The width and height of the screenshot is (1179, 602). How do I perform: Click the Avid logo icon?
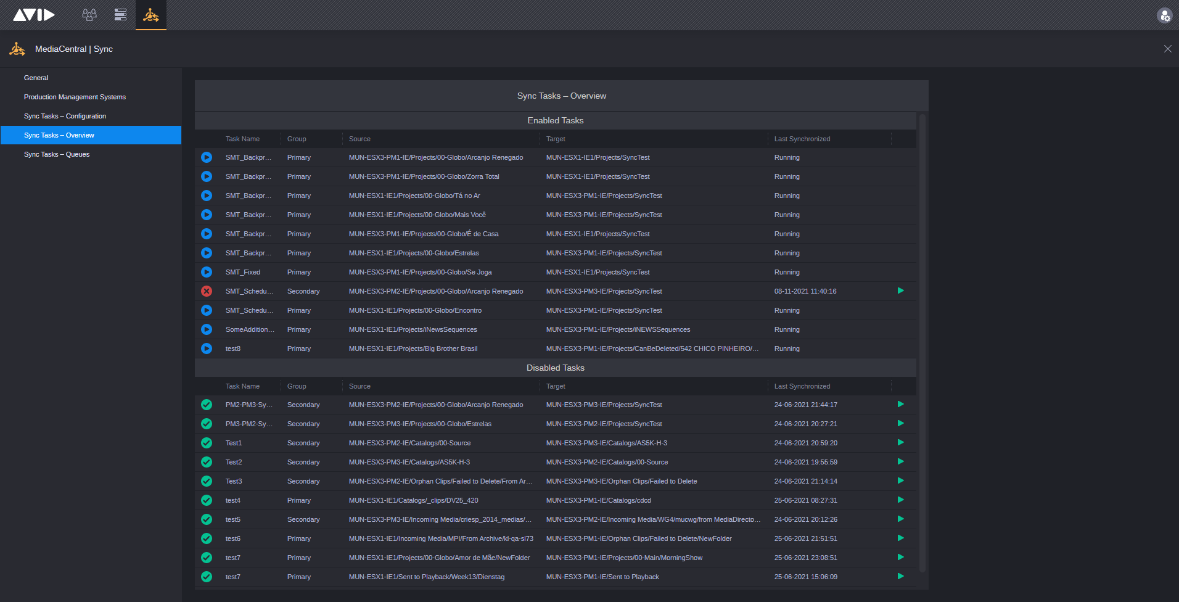[x=34, y=15]
